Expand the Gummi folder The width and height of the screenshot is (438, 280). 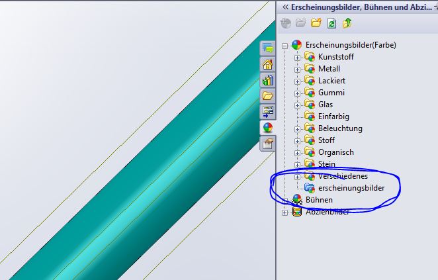click(297, 93)
